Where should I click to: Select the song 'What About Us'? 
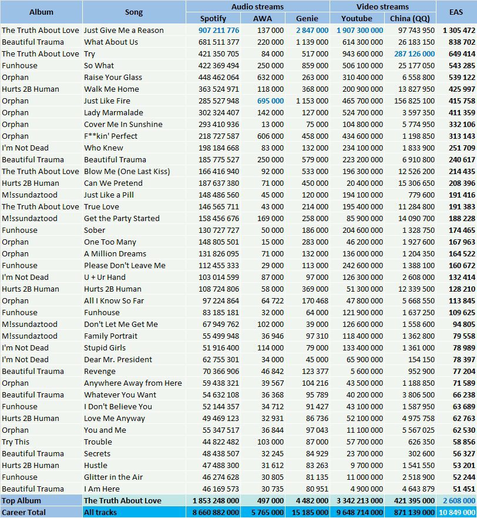(111, 42)
